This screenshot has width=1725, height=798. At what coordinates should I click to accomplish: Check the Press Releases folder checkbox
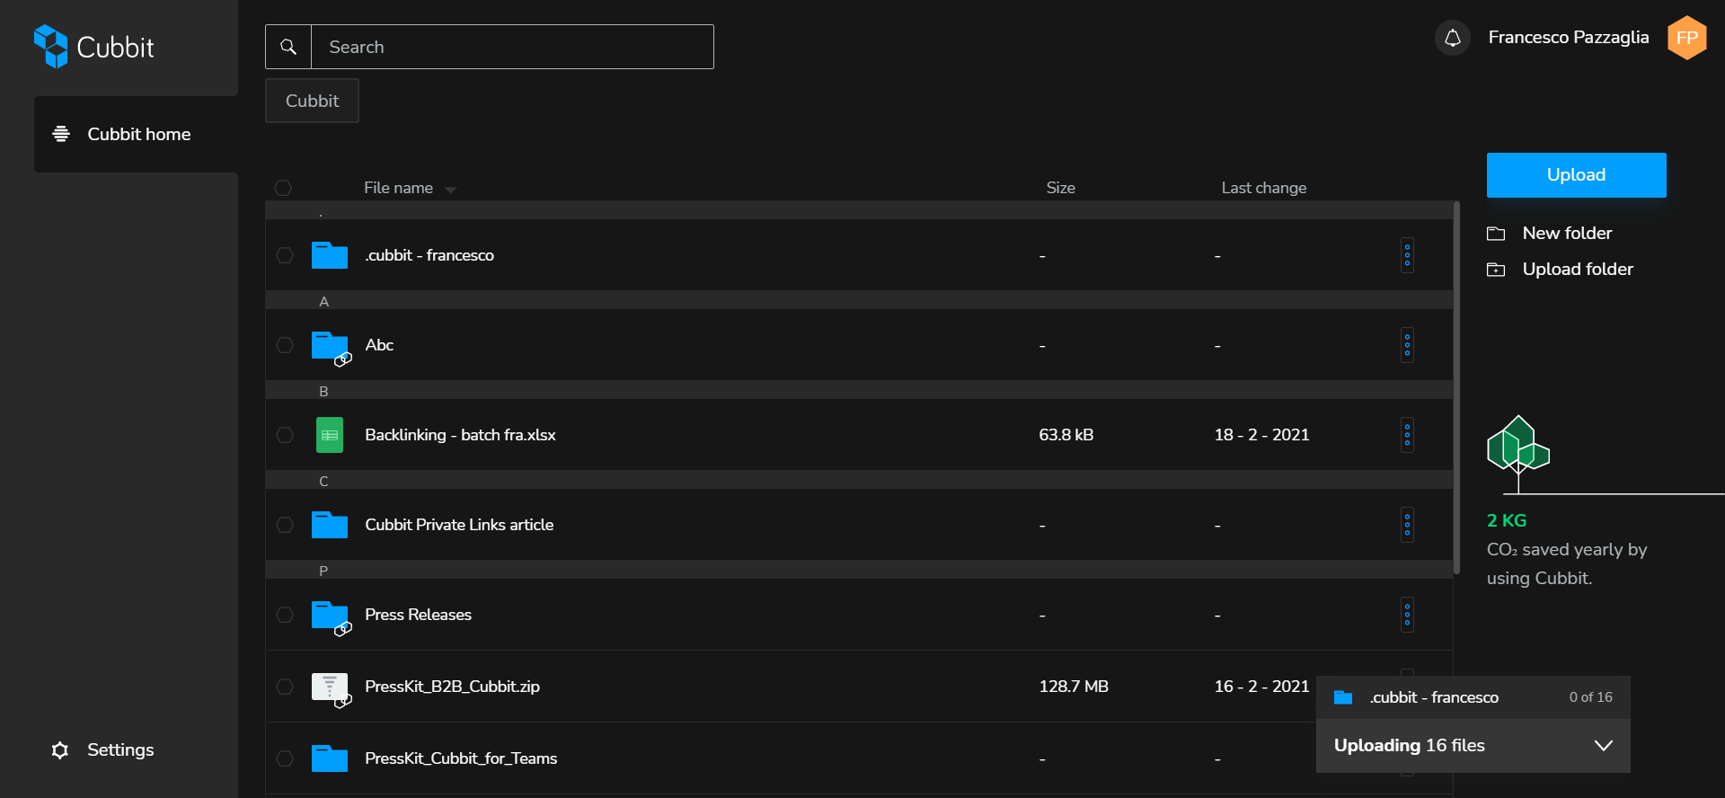285,615
